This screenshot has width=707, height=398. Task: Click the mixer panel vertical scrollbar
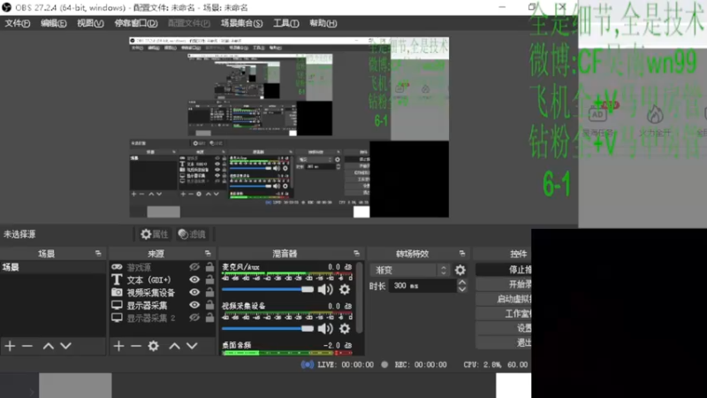360,298
